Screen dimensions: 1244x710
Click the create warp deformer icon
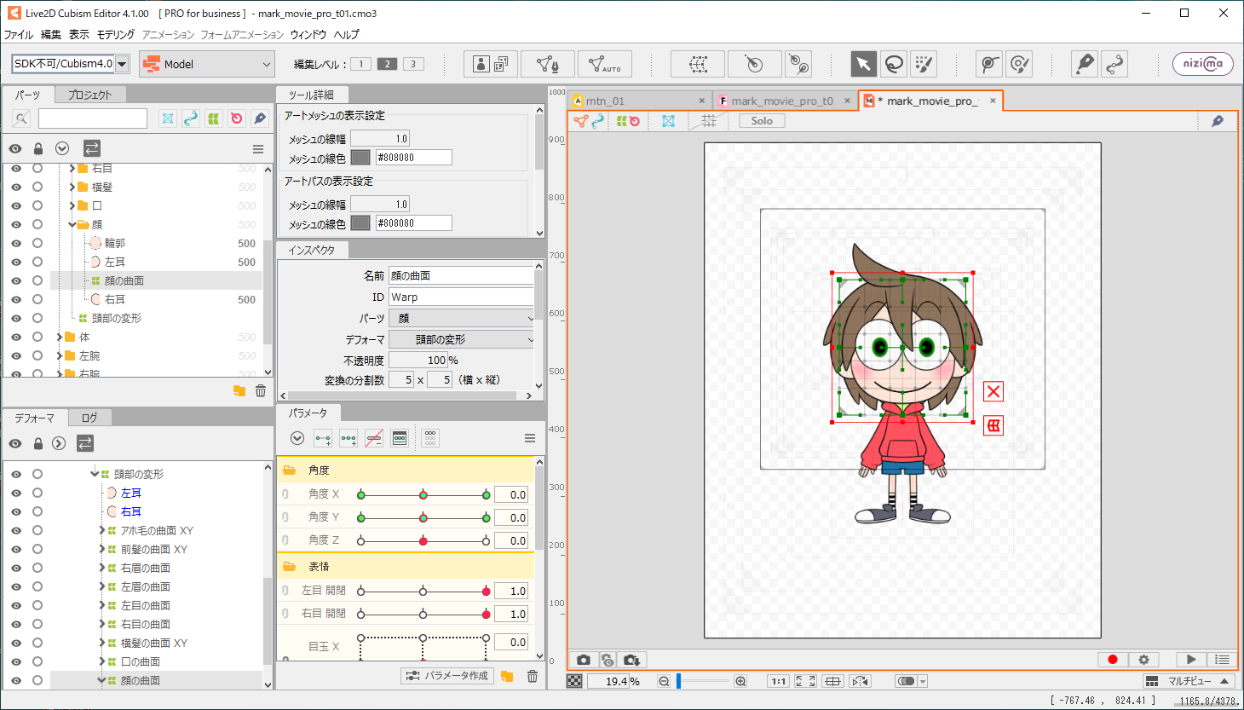(698, 64)
